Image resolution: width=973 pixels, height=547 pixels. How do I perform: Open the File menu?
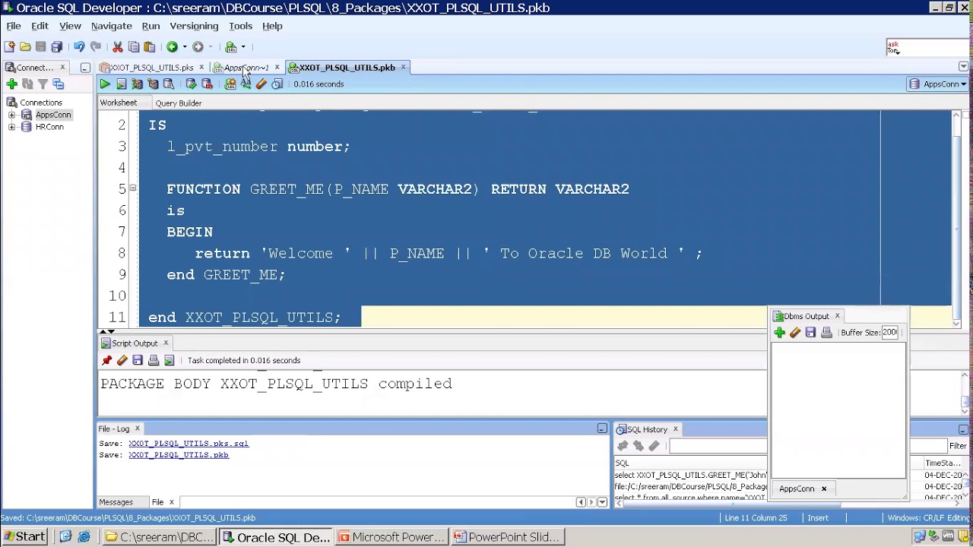pyautogui.click(x=14, y=26)
